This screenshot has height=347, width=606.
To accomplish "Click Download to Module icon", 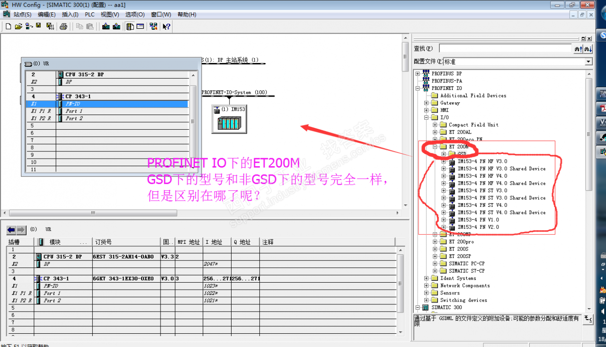I will [x=106, y=27].
